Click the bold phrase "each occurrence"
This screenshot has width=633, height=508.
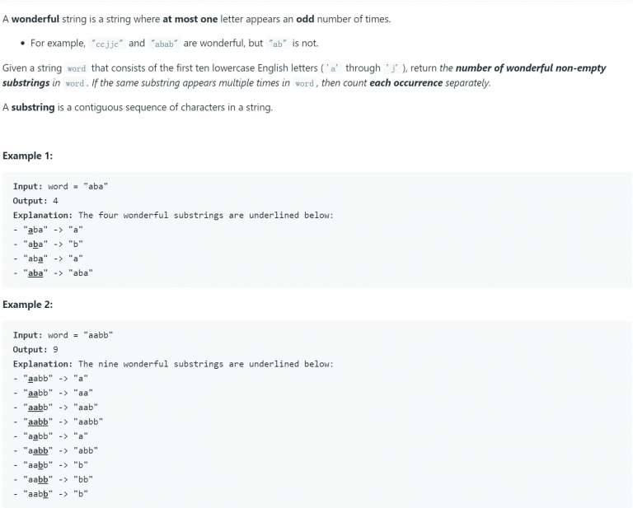pyautogui.click(x=406, y=83)
